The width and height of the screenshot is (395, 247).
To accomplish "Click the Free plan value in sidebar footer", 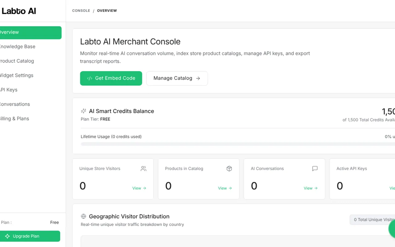I will click(x=55, y=222).
